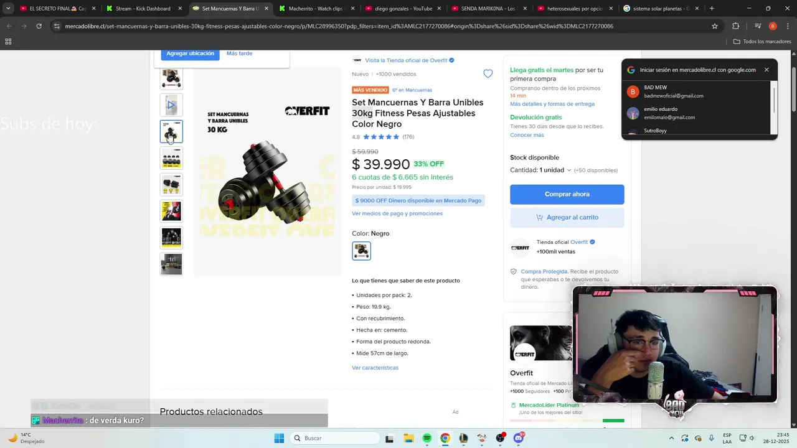Open Chrome from the taskbar

445,438
